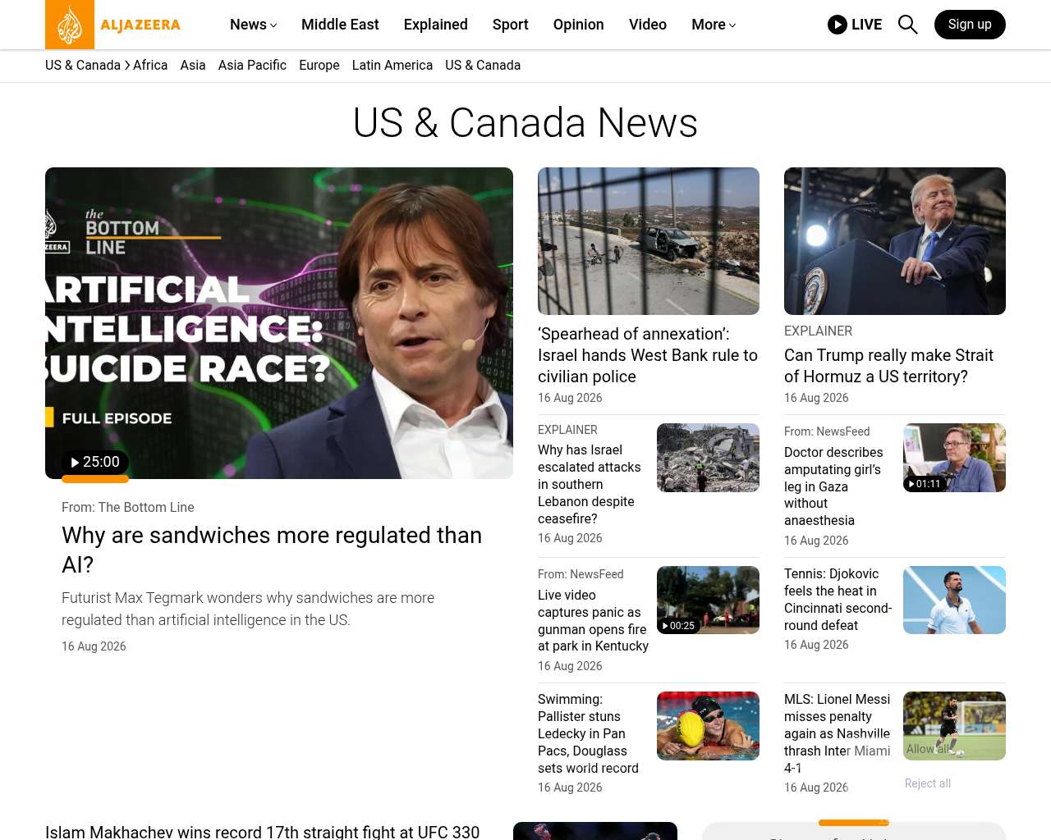Image resolution: width=1051 pixels, height=840 pixels.
Task: Click the US & Canada breadcrumb label
Action: coord(83,65)
